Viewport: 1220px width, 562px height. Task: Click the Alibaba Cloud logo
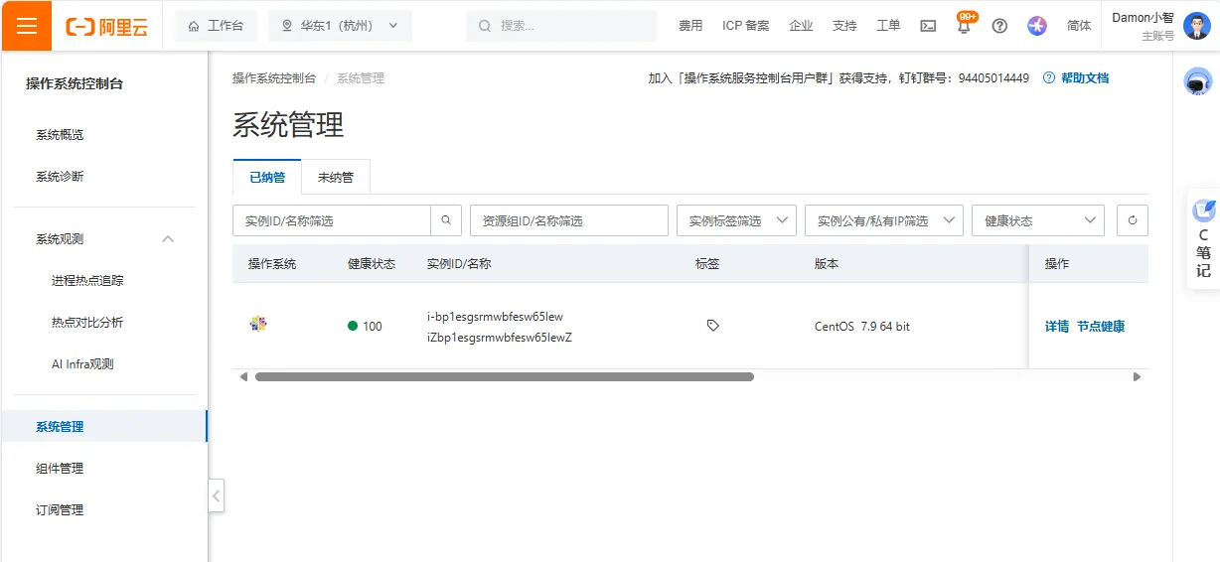(x=107, y=27)
